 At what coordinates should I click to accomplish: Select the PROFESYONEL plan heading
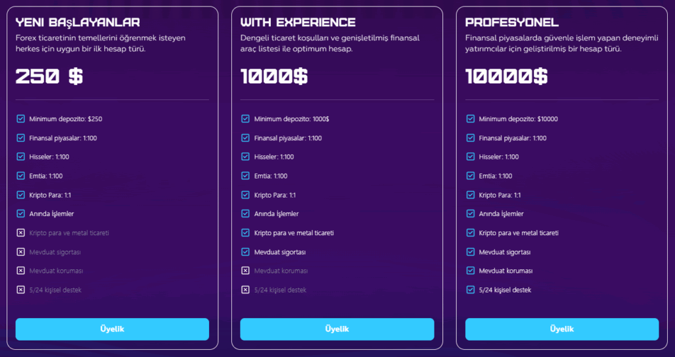point(512,22)
